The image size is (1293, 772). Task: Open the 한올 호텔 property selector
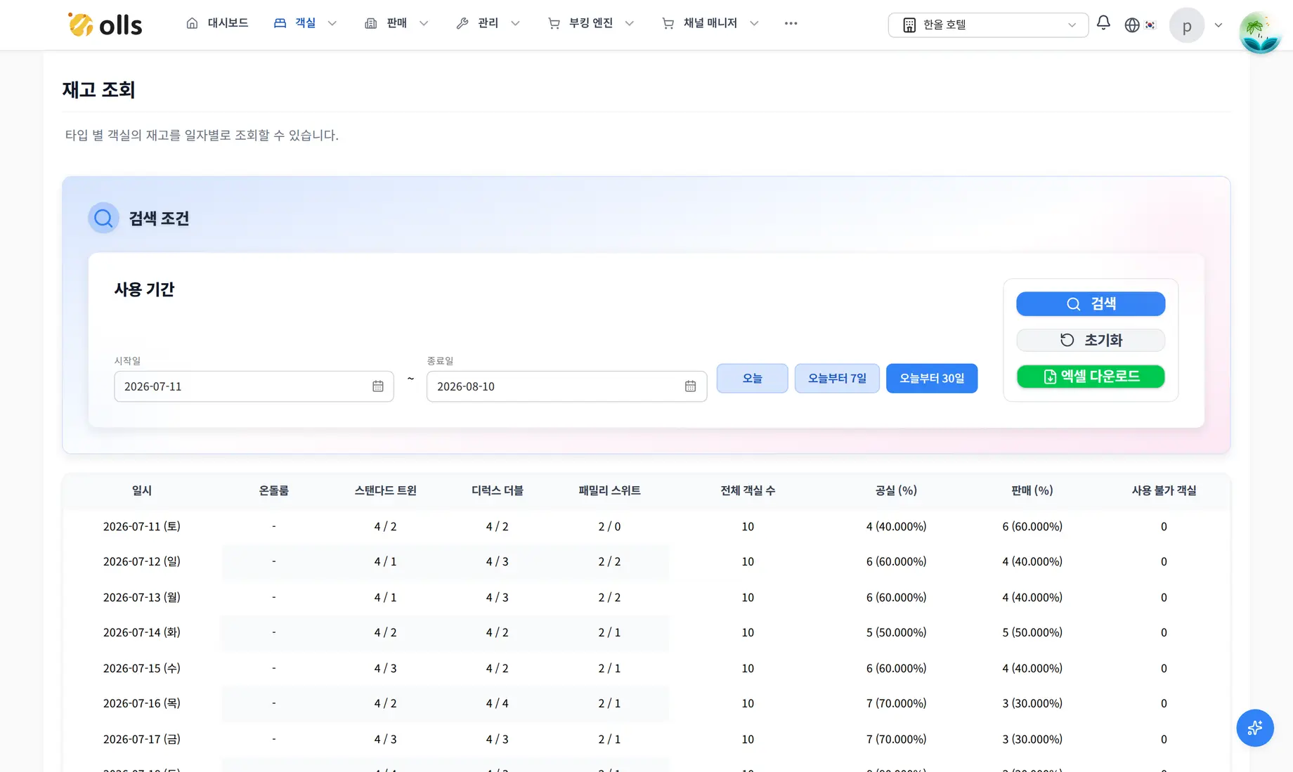988,25
